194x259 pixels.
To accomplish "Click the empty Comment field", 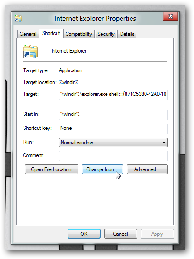I will pos(113,156).
